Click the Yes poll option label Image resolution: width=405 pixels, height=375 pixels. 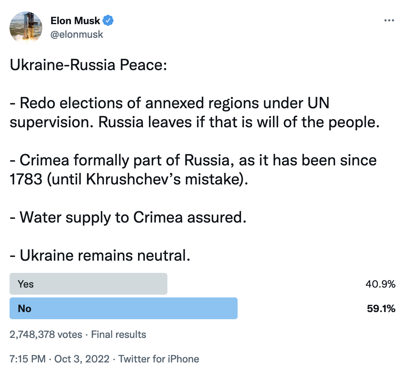(x=26, y=284)
